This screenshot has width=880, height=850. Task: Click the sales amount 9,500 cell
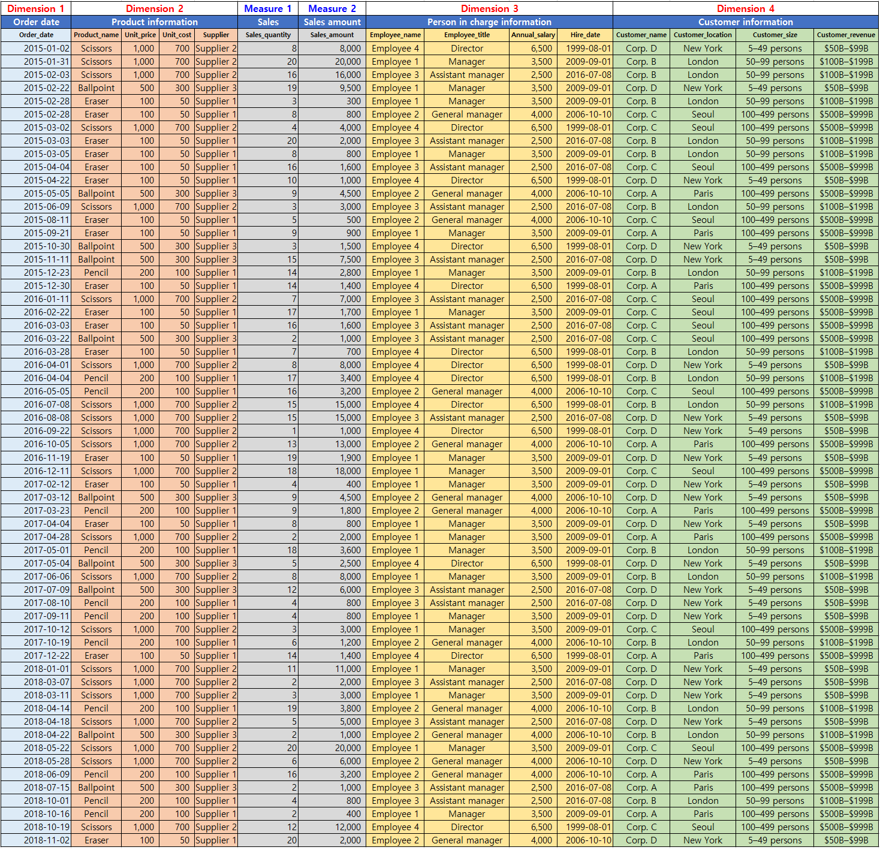pos(332,88)
